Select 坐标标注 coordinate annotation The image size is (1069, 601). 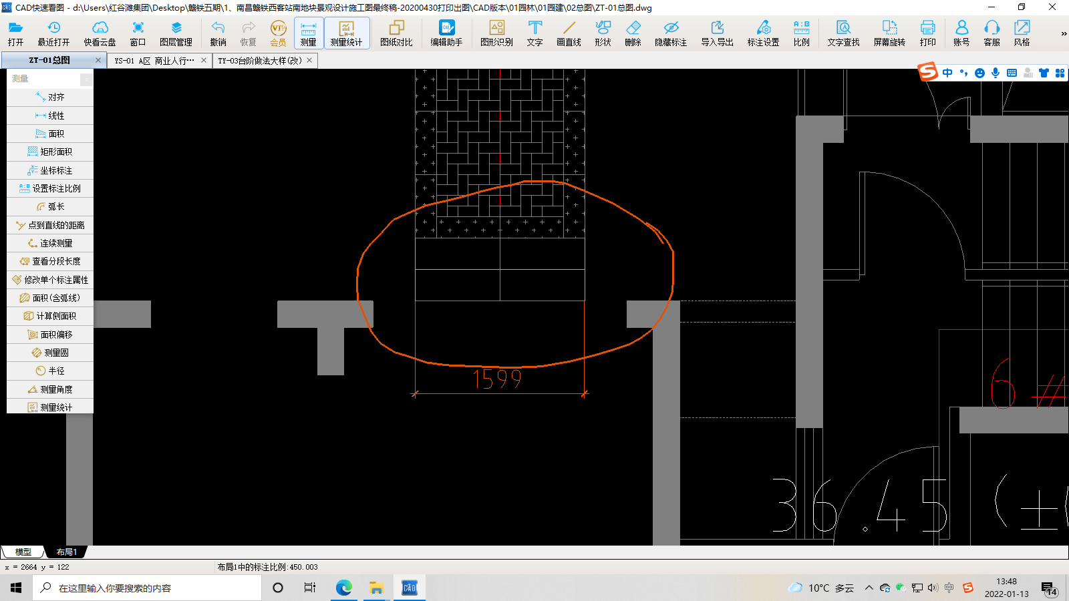tap(50, 170)
